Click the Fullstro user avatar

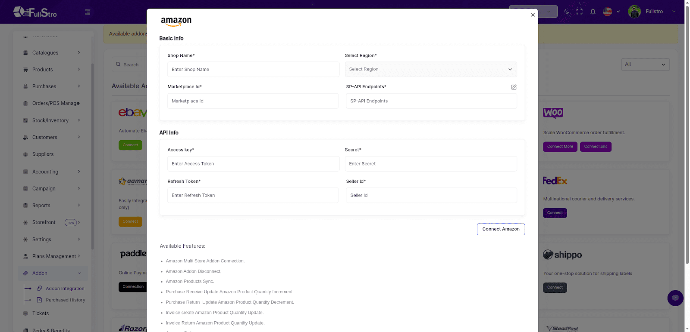pyautogui.click(x=634, y=12)
